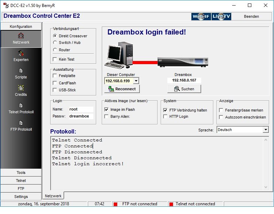The width and height of the screenshot is (274, 214).
Task: Expand the computer IP address dropdown
Action: pos(136,81)
